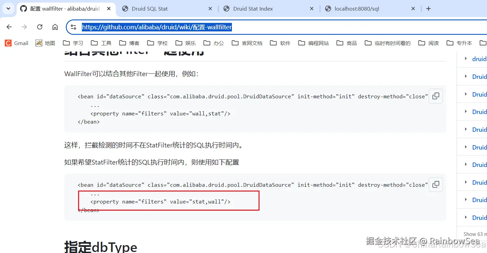The image size is (487, 253).
Task: Expand the lowercase druid sidebar page entry
Action: 466,59
